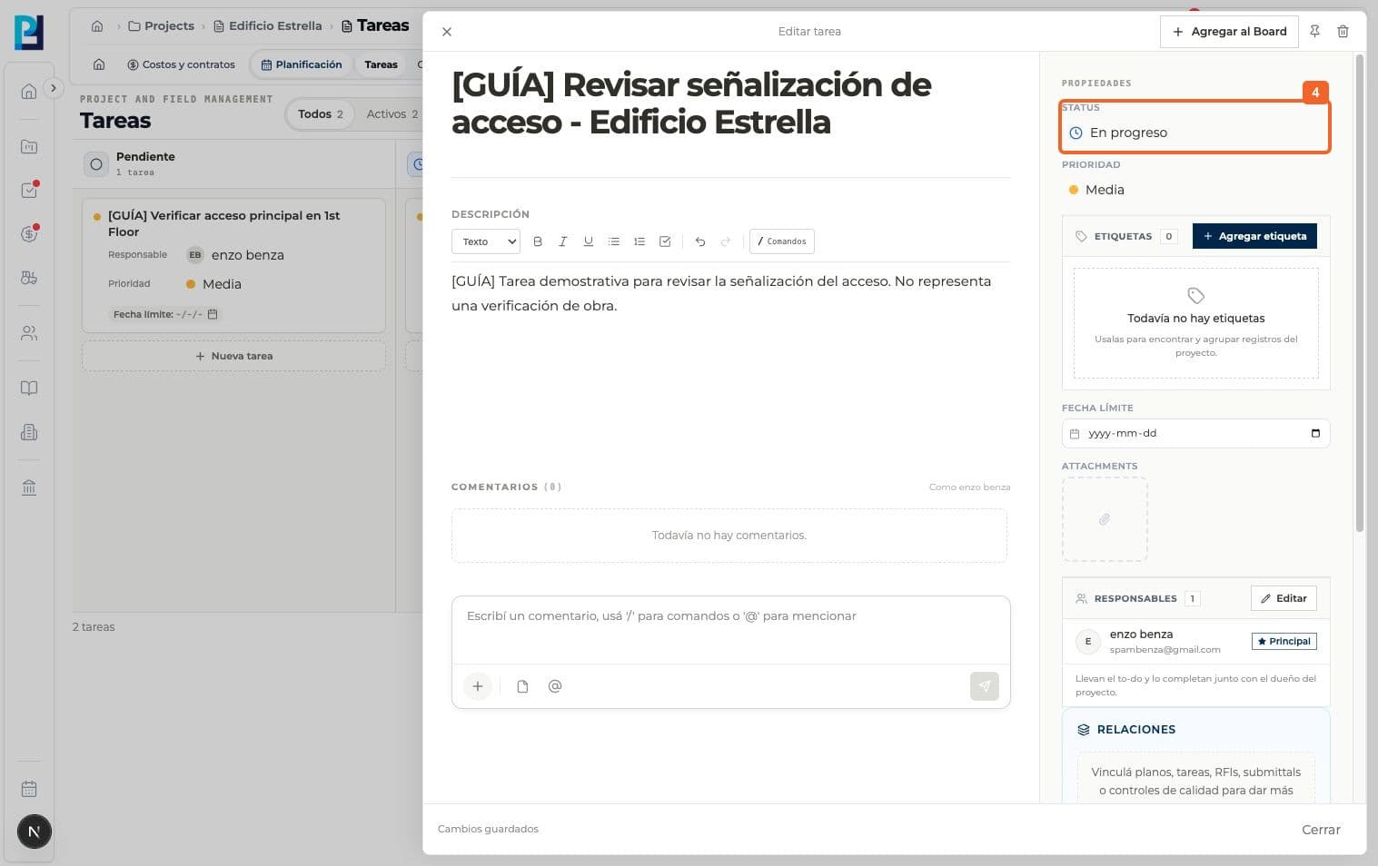Click the comment input field
The height and width of the screenshot is (866, 1378).
tap(731, 630)
